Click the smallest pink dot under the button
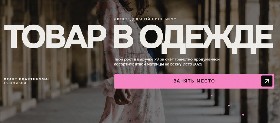This screenshot has width=280, height=123. tap(212, 95)
